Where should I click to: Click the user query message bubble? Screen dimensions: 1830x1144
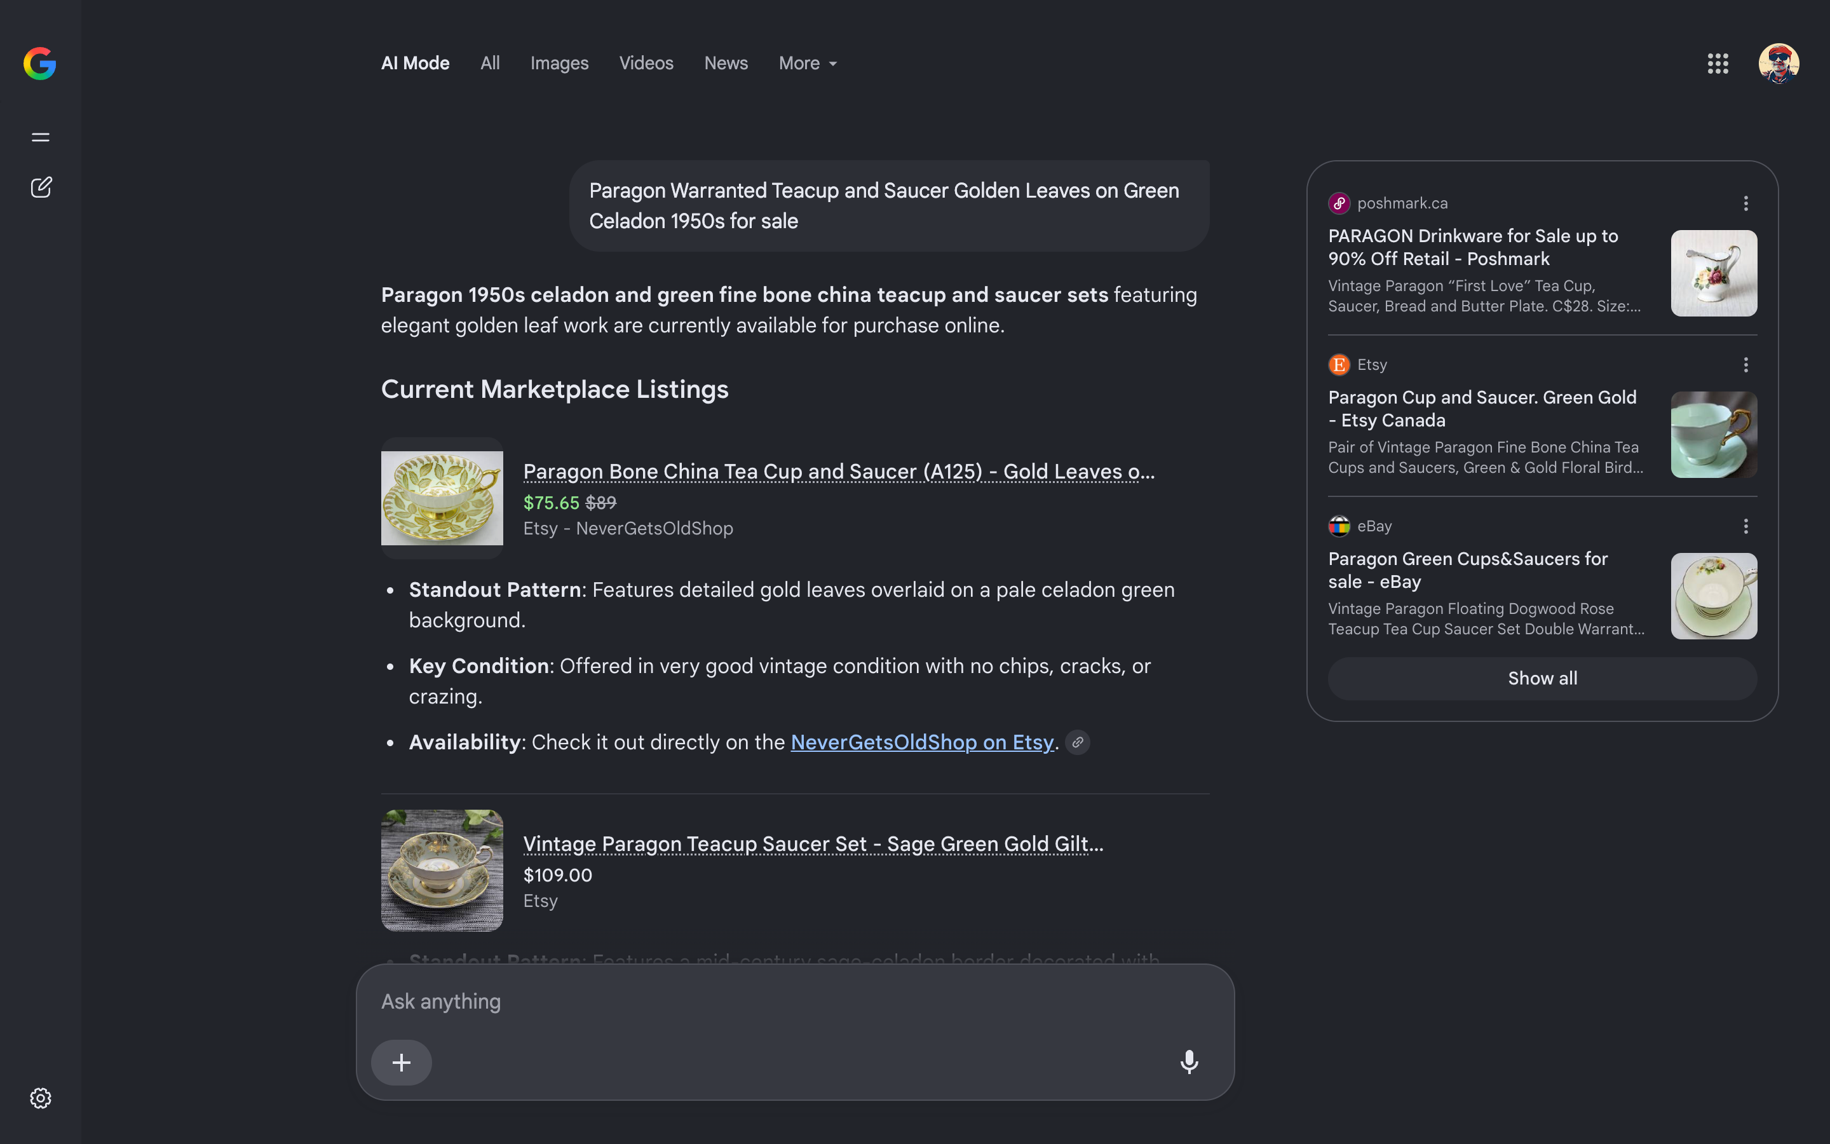(x=890, y=206)
